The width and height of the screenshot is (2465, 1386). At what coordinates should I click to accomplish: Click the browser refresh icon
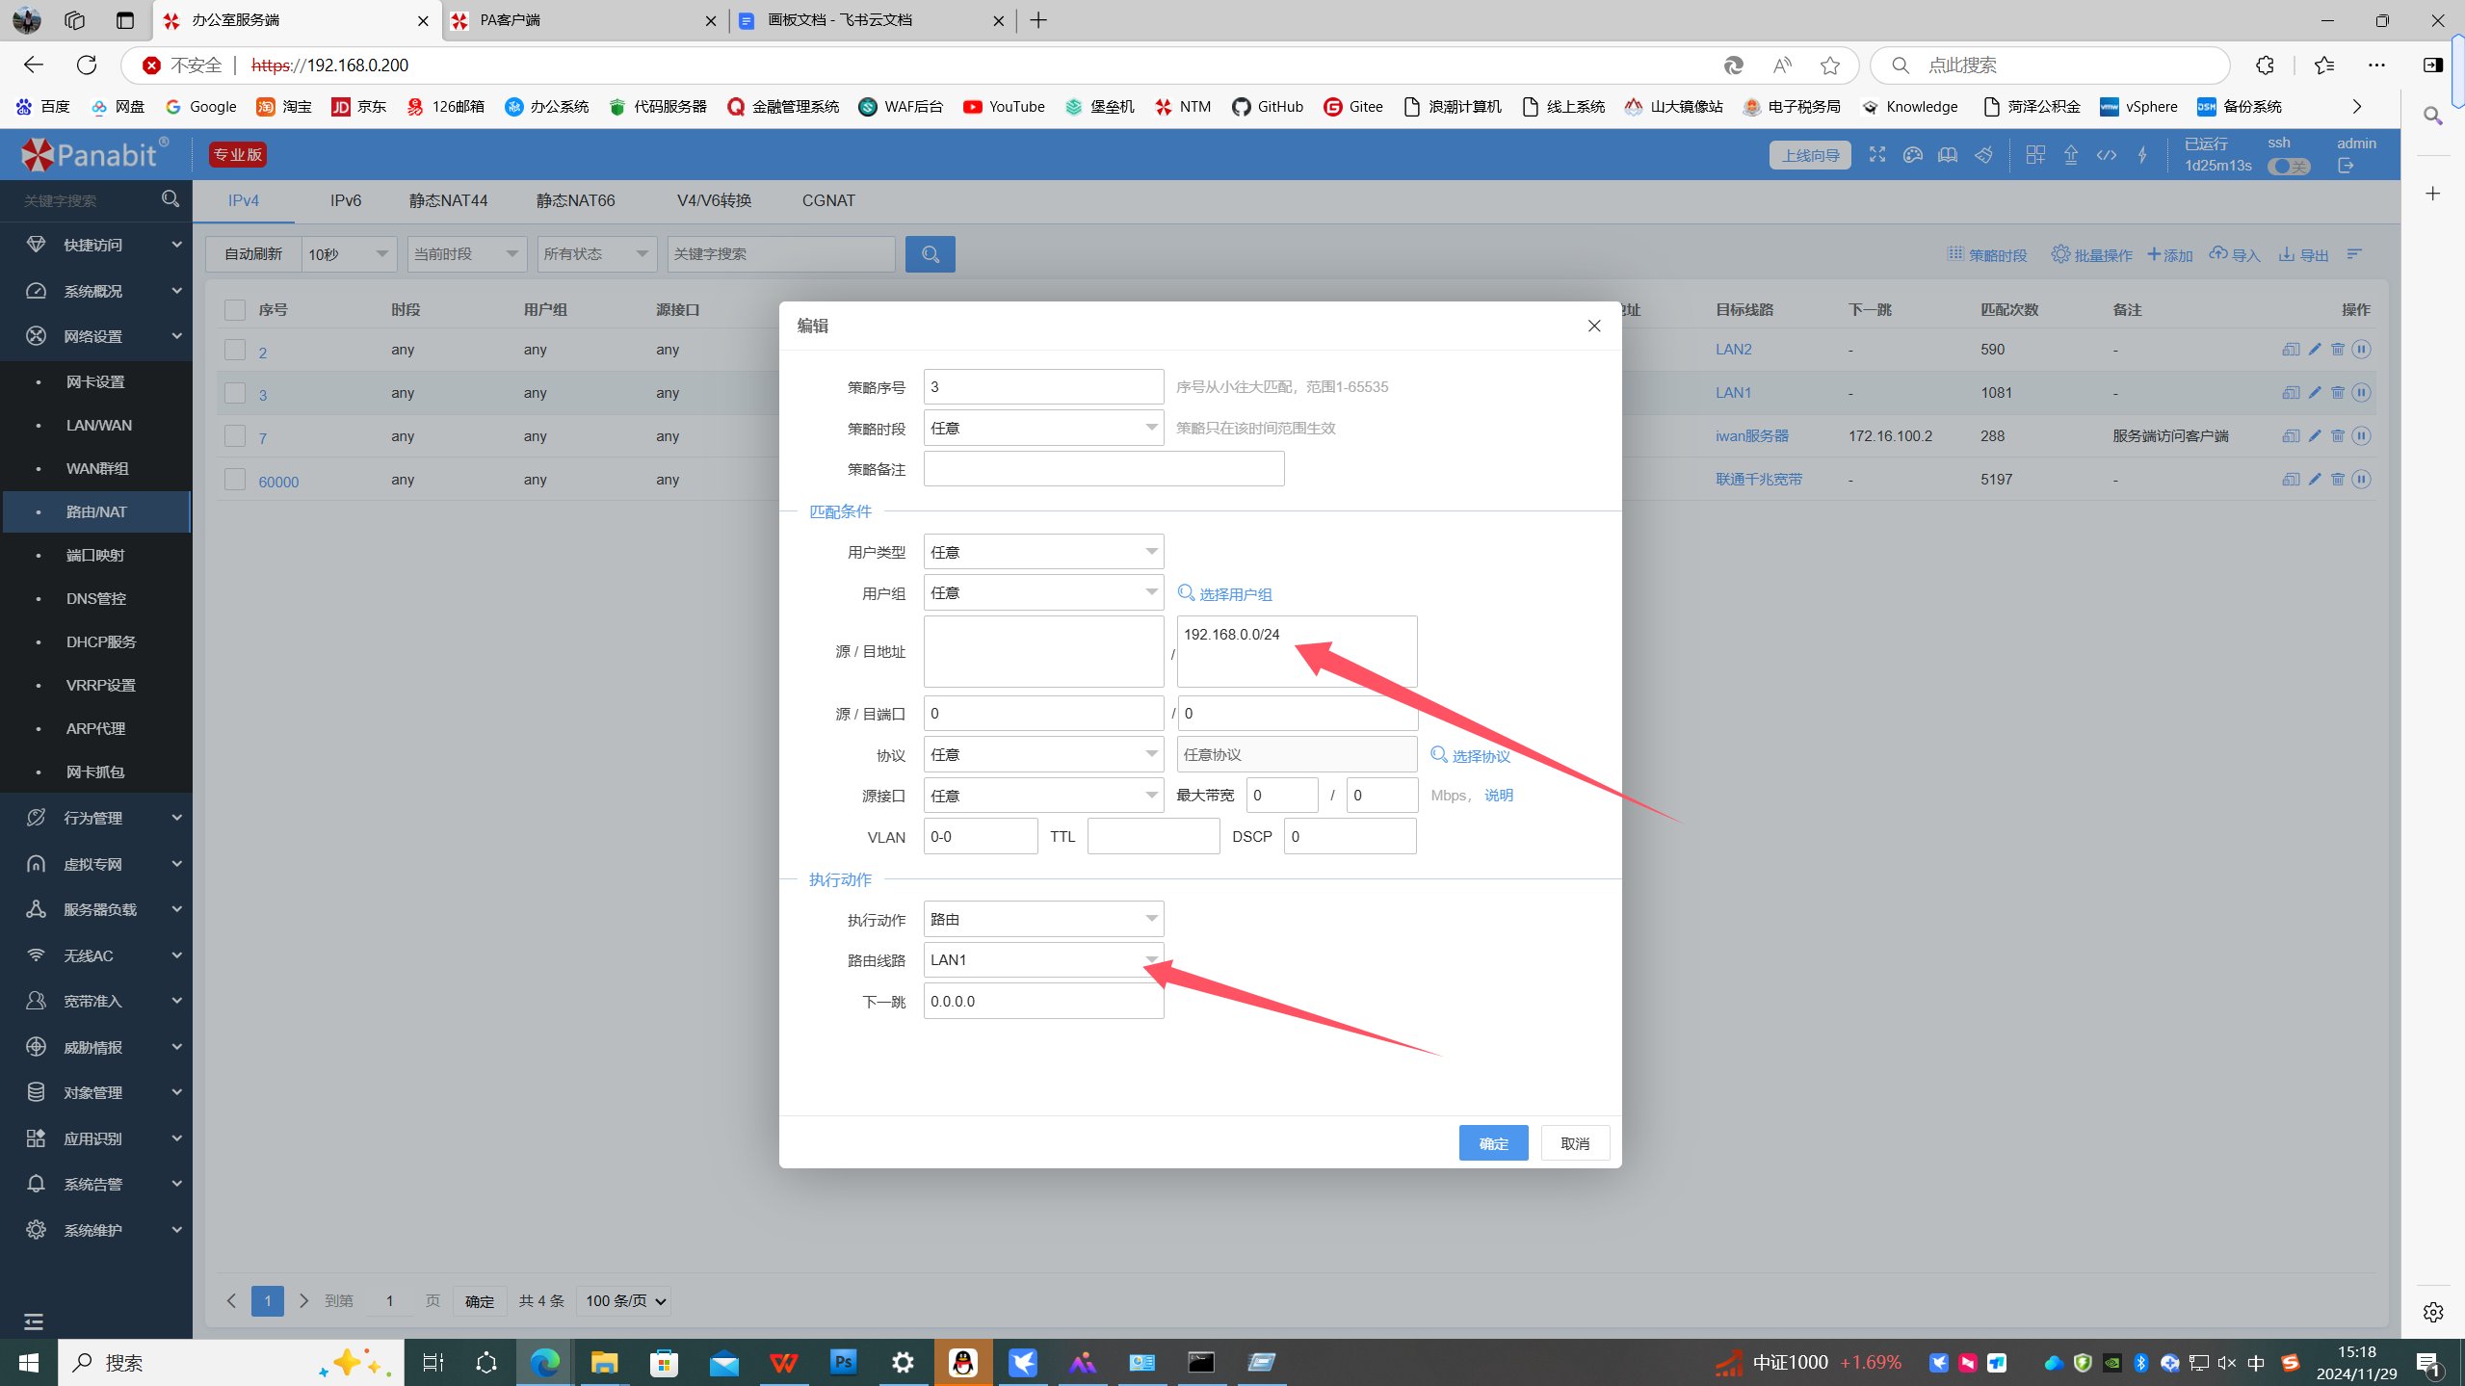click(x=87, y=65)
